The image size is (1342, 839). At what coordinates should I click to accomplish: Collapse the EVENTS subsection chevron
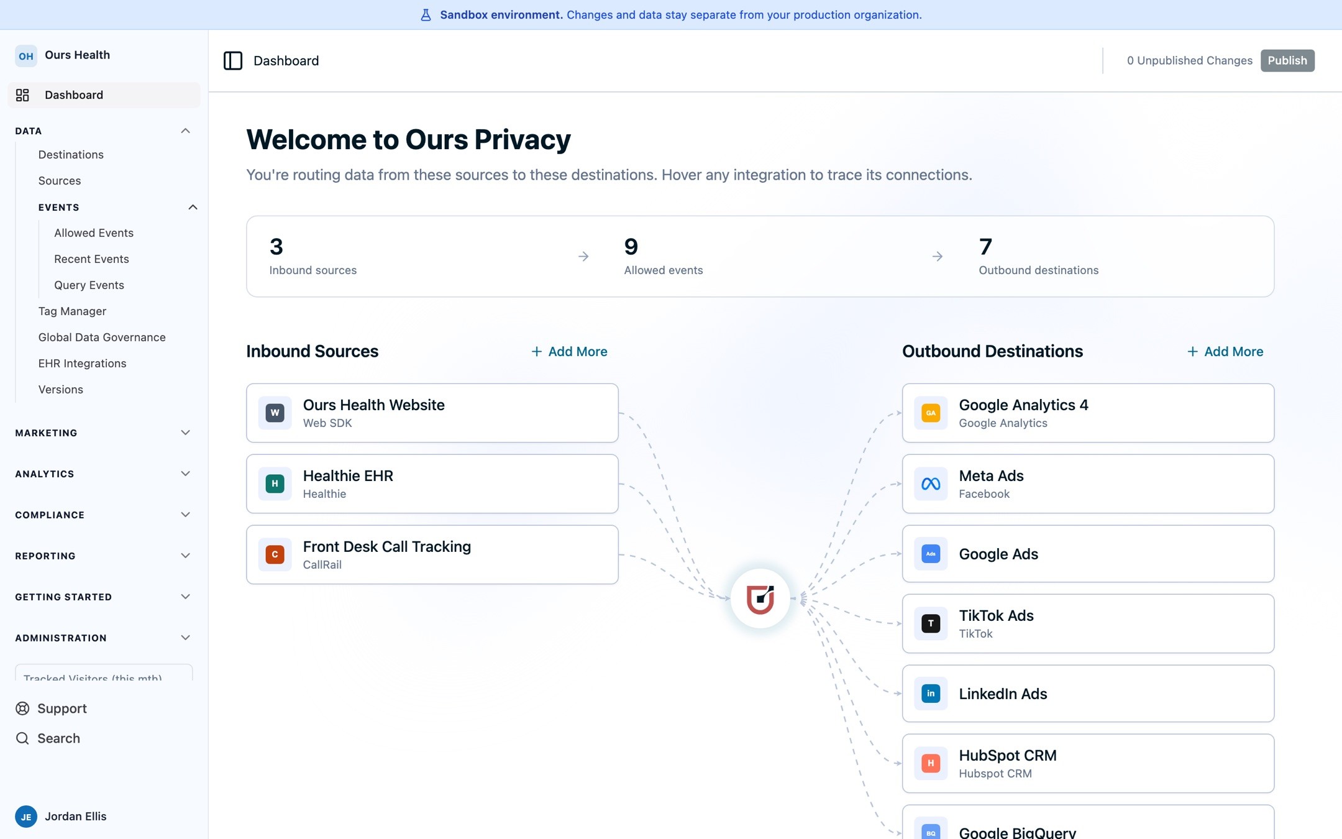193,207
